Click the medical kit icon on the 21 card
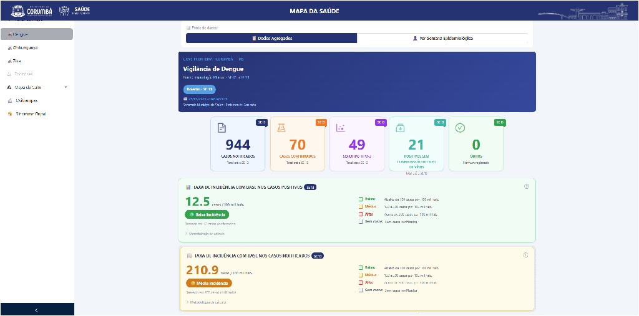 (400, 128)
